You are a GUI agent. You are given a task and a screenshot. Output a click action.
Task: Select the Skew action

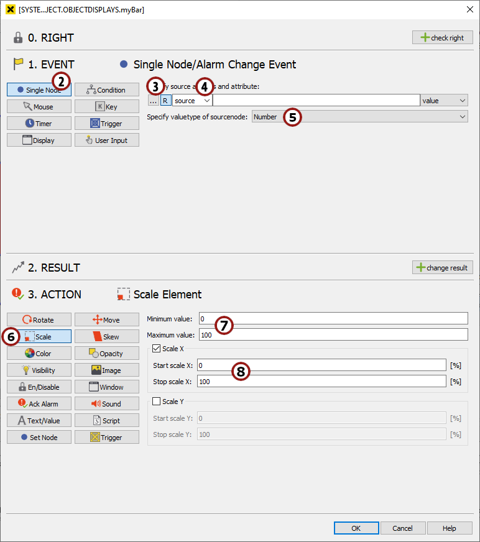pos(106,337)
